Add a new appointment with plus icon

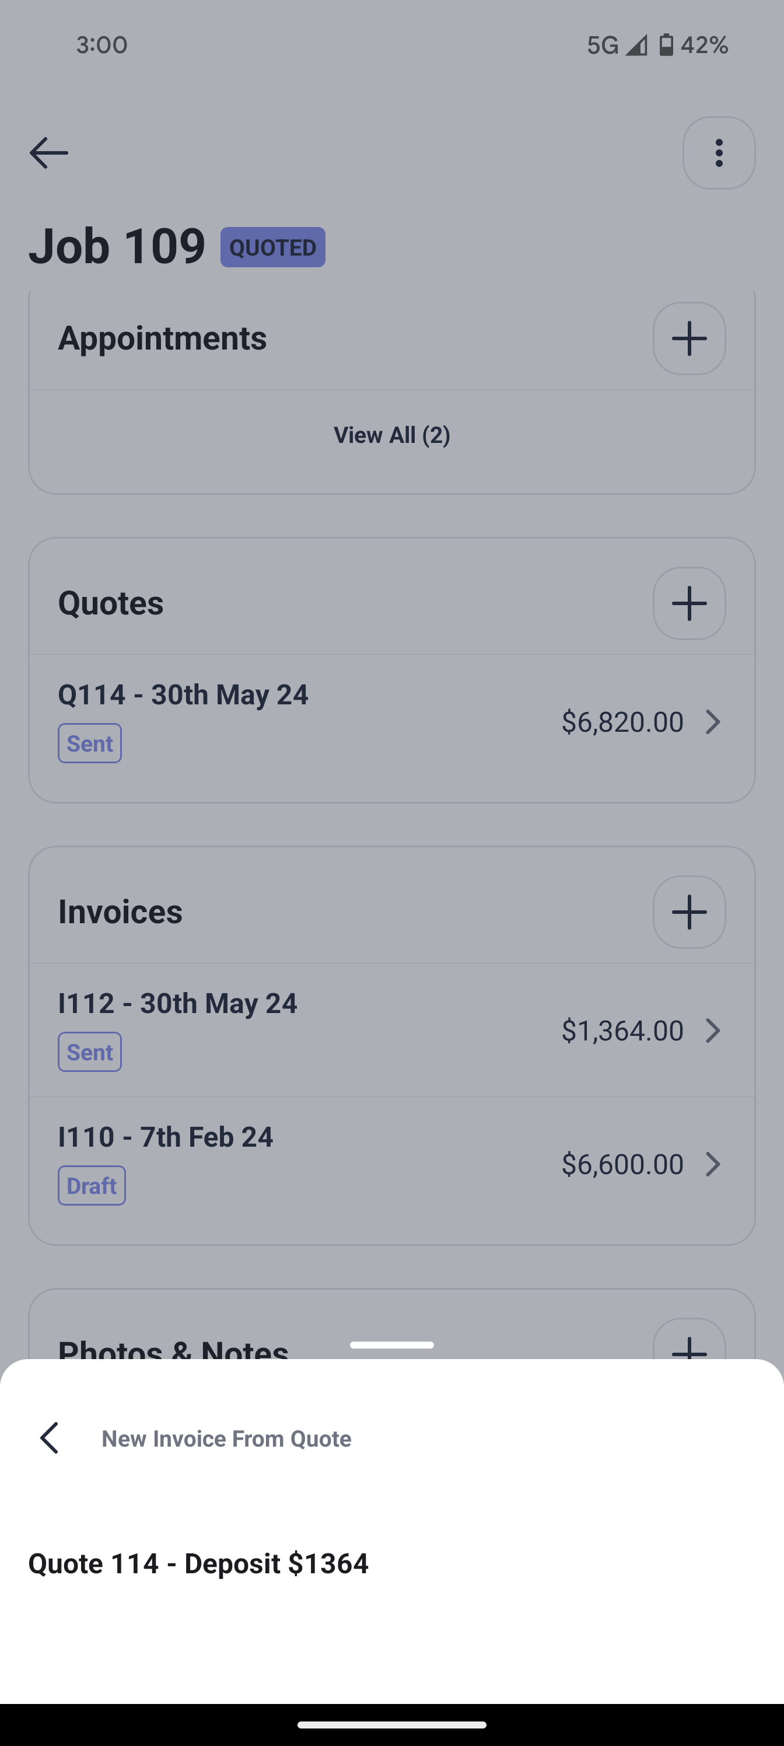point(689,338)
